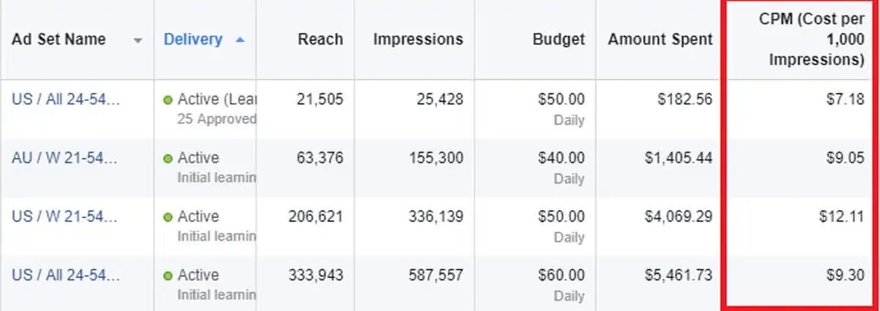Open the AU / W 21-54 ad set link
This screenshot has width=880, height=311.
point(66,157)
